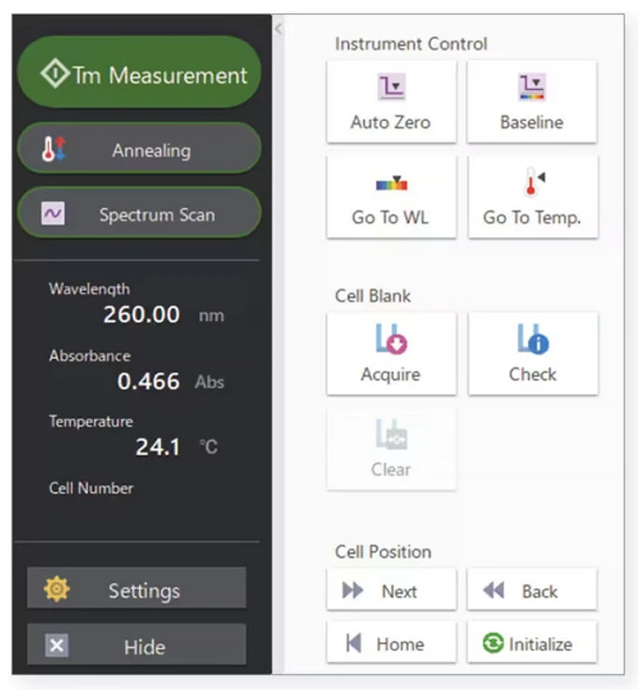Viewport: 638px width, 690px height.
Task: Click the Temperature reading 24.1
Action: [x=158, y=447]
